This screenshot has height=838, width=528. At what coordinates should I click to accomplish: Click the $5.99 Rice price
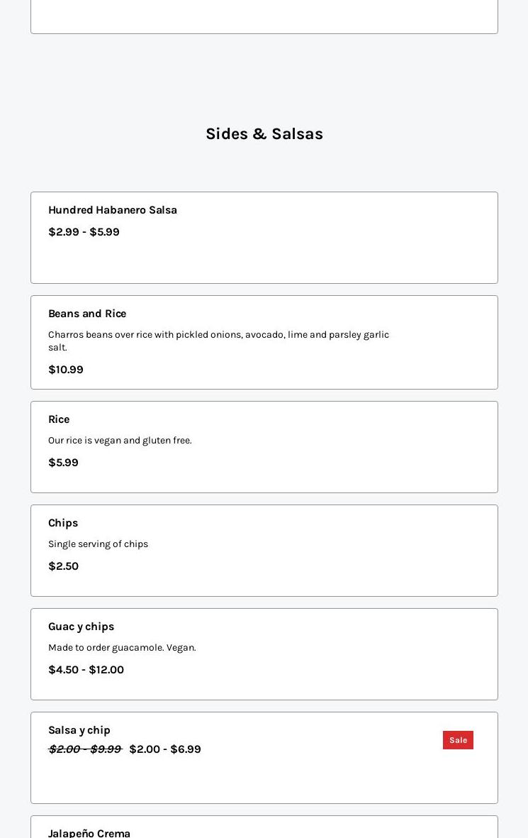pos(63,463)
